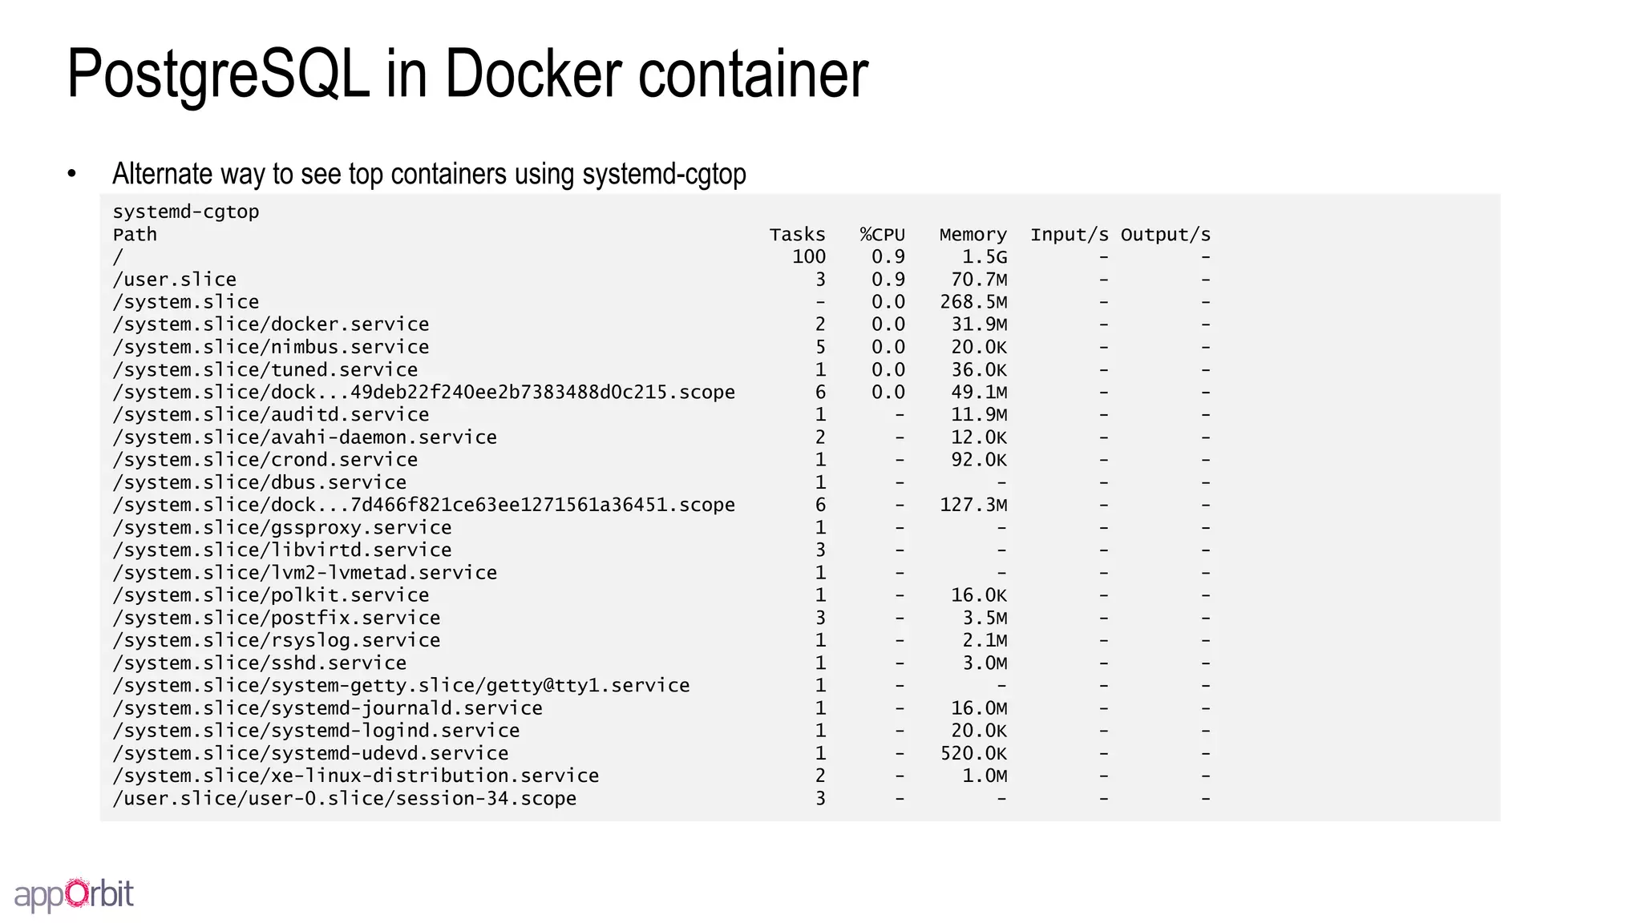Select the Memory column header

point(973,235)
